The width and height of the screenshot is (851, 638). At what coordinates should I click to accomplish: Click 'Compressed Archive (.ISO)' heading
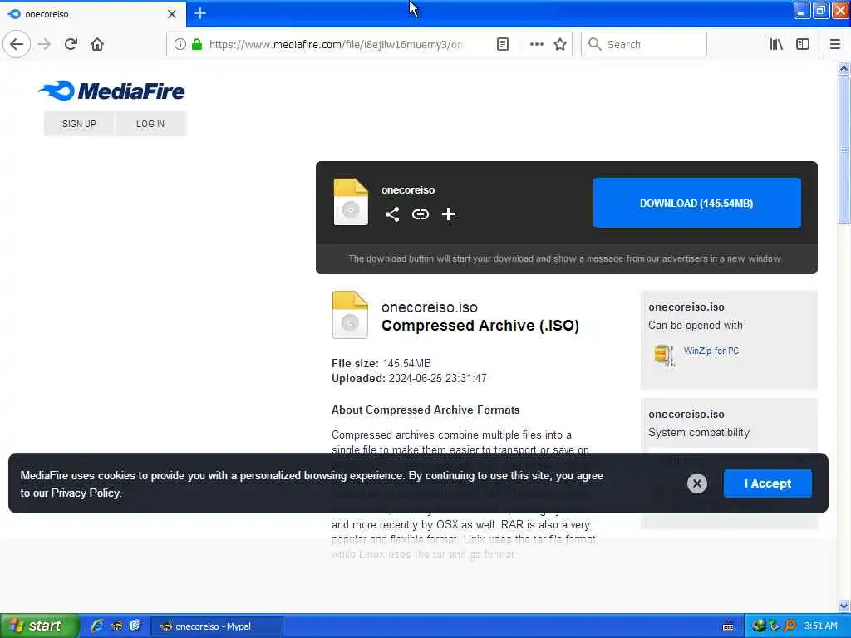point(480,326)
